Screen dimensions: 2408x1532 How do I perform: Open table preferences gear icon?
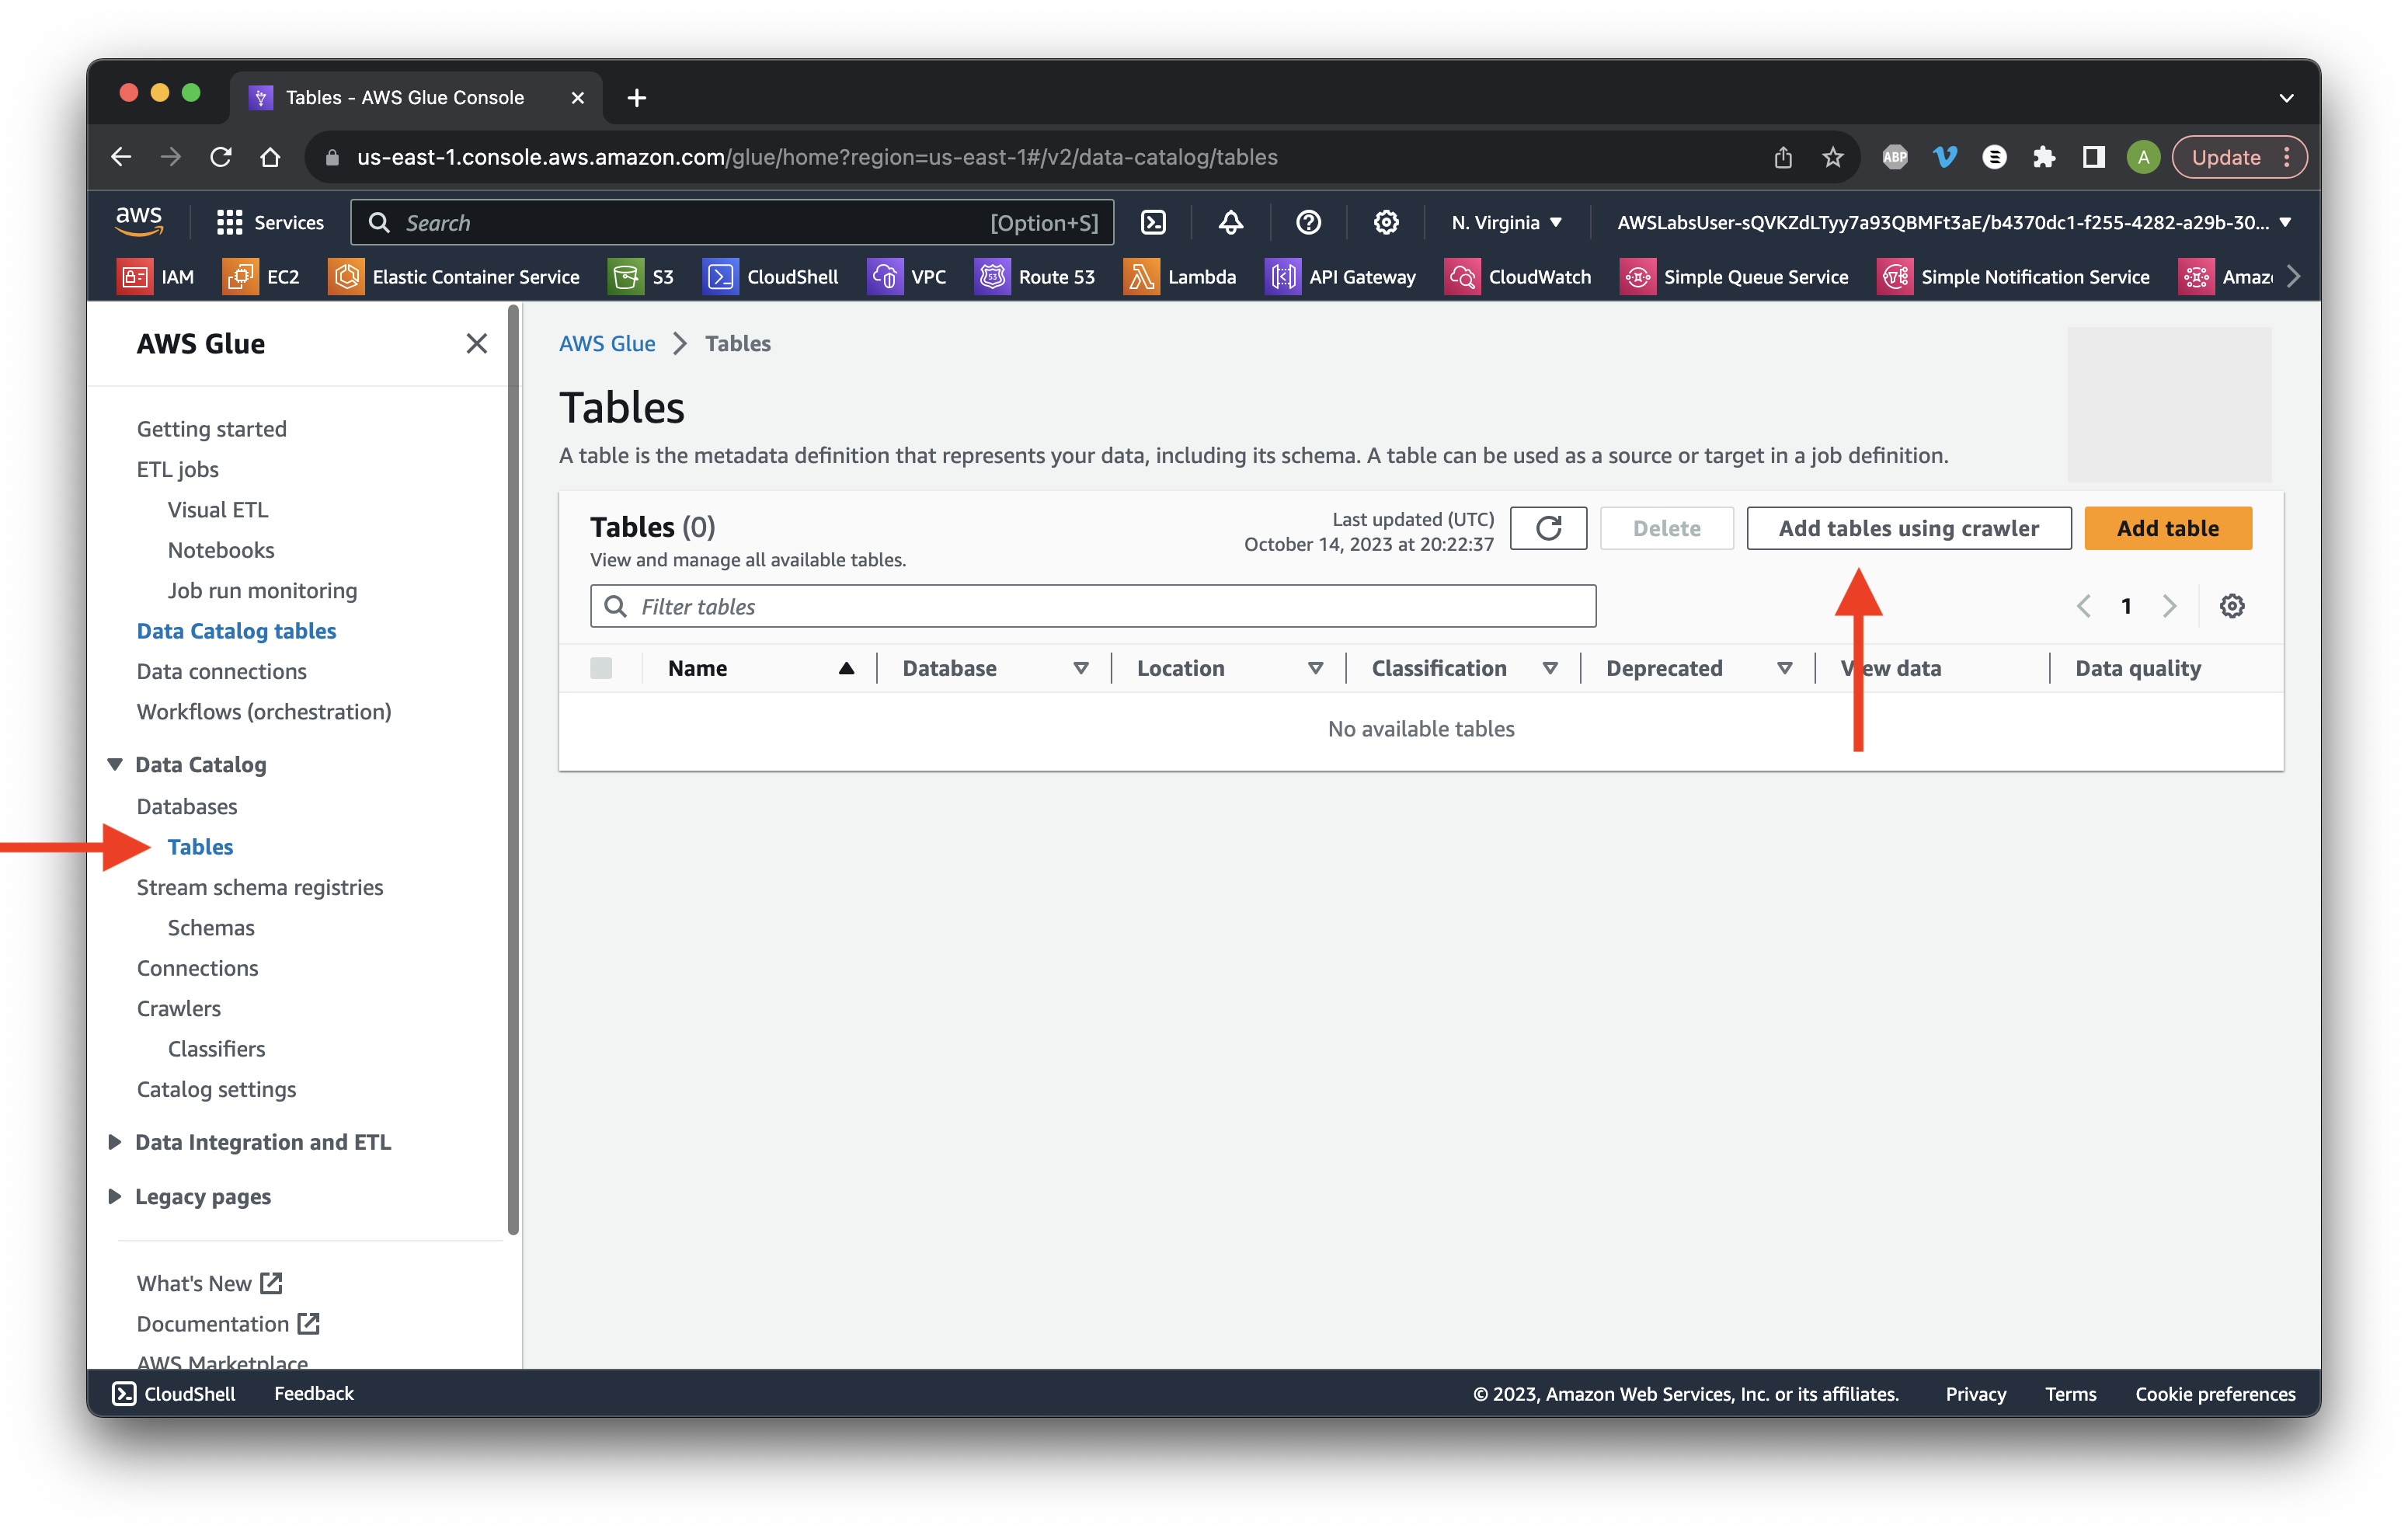pyautogui.click(x=2232, y=606)
